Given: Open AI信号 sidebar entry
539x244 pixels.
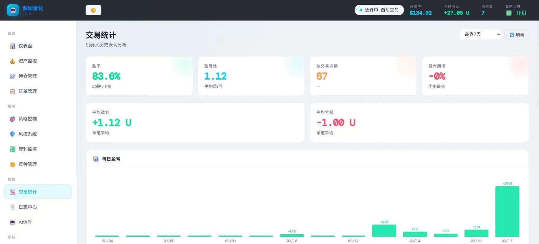Looking at the screenshot, I should coord(38,222).
